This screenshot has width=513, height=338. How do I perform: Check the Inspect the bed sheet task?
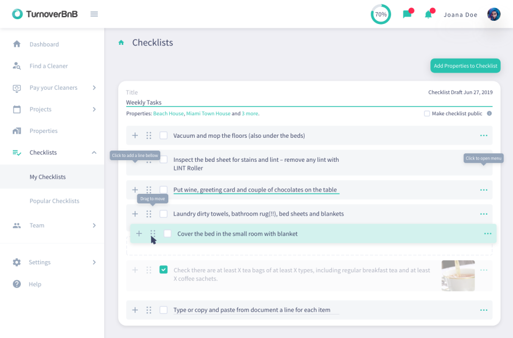pyautogui.click(x=164, y=160)
